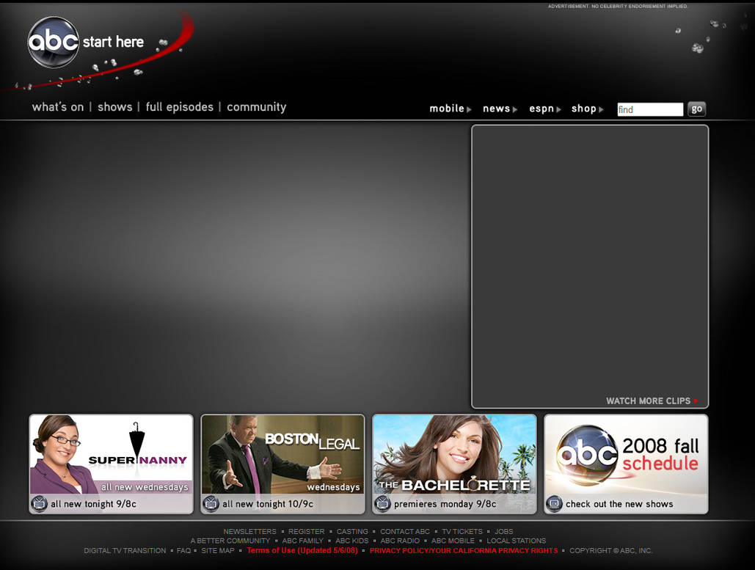This screenshot has width=755, height=570.
Task: Click the TV icon beside "all new tonight 9/8c"
Action: 39,503
